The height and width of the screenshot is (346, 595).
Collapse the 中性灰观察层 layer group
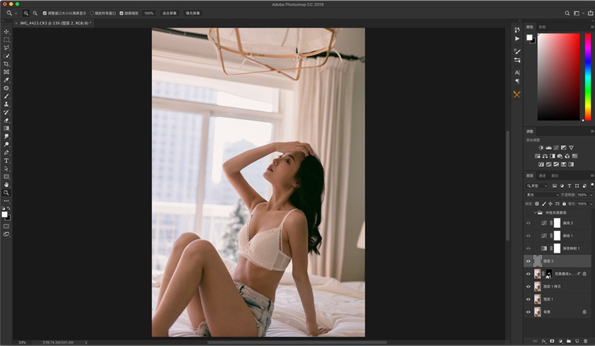tap(535, 212)
